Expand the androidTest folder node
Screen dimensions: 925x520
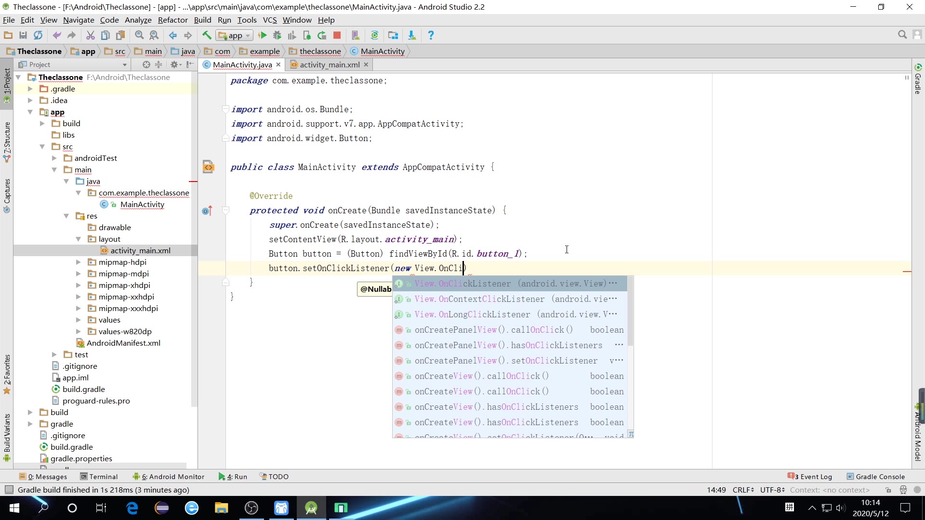(54, 158)
